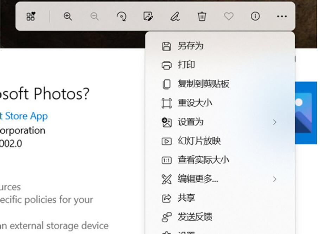This screenshot has height=234, width=320.
Task: Choose 共享 (Share) from menu
Action: click(x=220, y=198)
